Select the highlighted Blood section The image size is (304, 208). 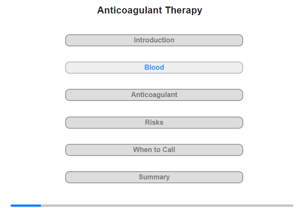point(154,68)
